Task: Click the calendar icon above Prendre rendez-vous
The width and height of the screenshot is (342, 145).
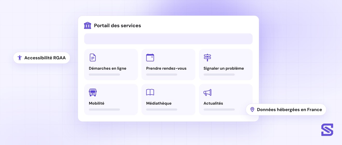Action: [x=150, y=57]
